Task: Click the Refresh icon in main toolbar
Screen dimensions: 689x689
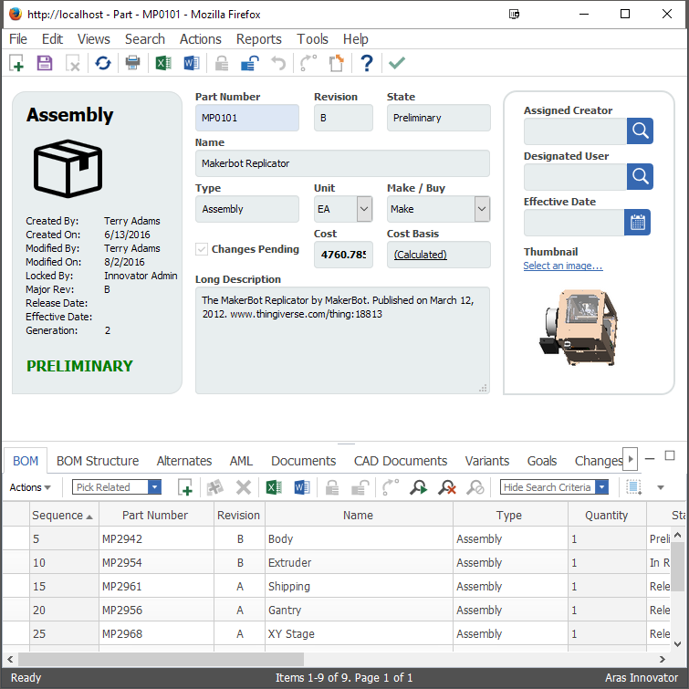Action: 103,63
